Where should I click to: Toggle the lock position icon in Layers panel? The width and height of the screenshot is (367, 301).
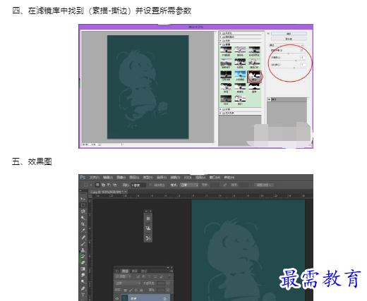[136, 290]
